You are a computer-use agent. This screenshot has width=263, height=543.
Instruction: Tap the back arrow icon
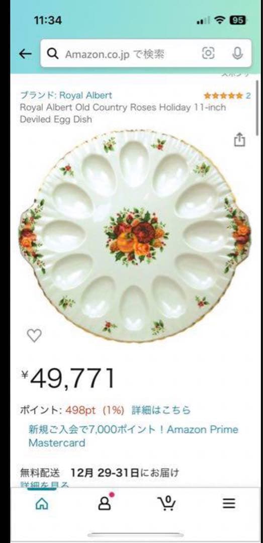coord(25,54)
